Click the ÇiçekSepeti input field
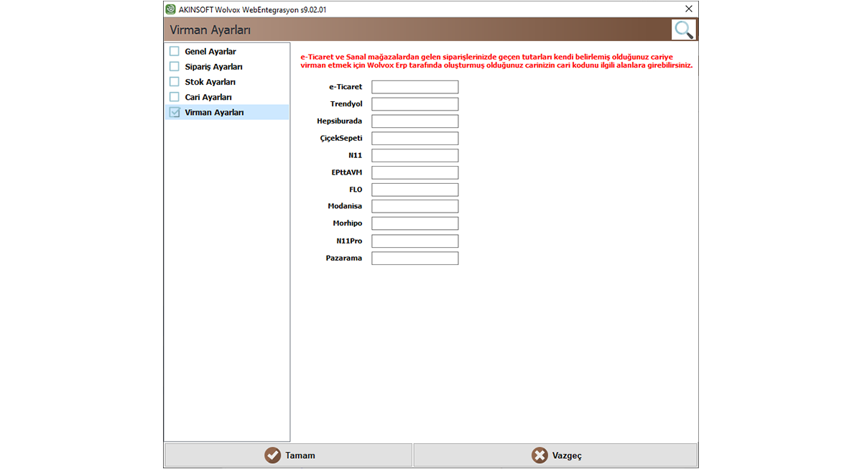This screenshot has height=469, width=862. pos(414,139)
